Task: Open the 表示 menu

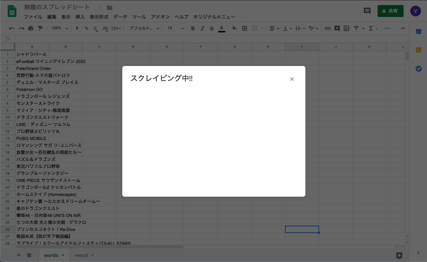Action: (66, 17)
